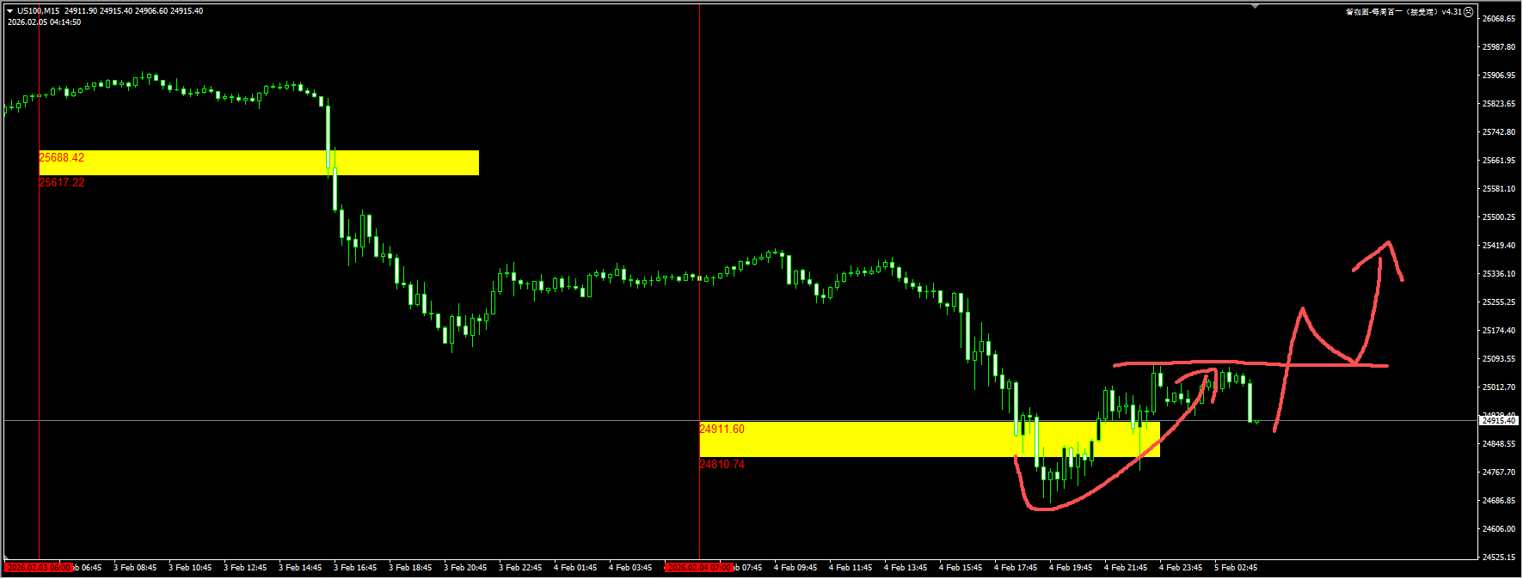Click the 26068.65 level on price scale
The height and width of the screenshot is (579, 1523).
click(1498, 19)
